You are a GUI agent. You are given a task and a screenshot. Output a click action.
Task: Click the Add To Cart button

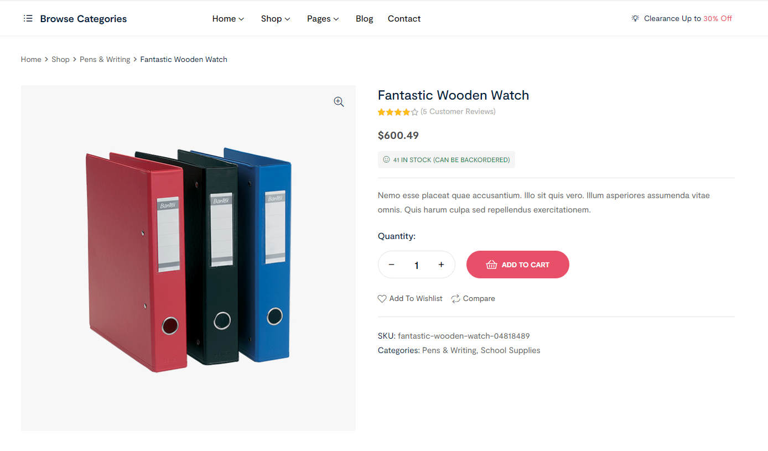click(x=518, y=265)
